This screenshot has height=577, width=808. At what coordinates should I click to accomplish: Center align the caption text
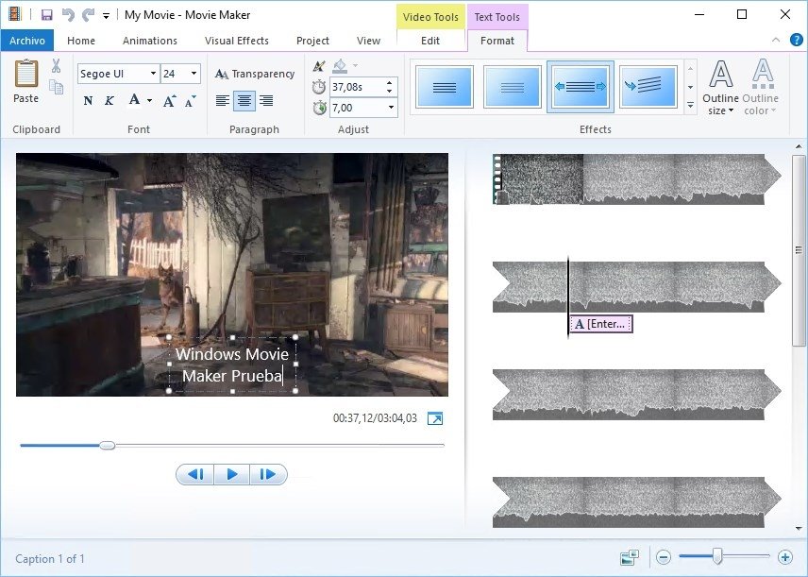pos(244,100)
